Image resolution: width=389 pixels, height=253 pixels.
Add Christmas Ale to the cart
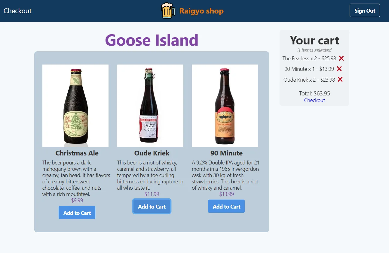coord(77,212)
